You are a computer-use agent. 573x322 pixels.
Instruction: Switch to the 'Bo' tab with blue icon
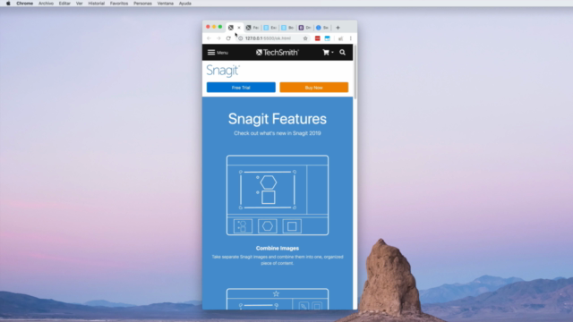click(287, 28)
